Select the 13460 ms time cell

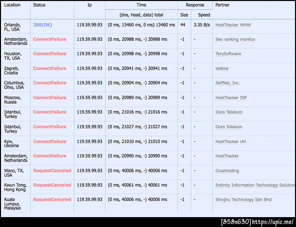[x=141, y=25]
